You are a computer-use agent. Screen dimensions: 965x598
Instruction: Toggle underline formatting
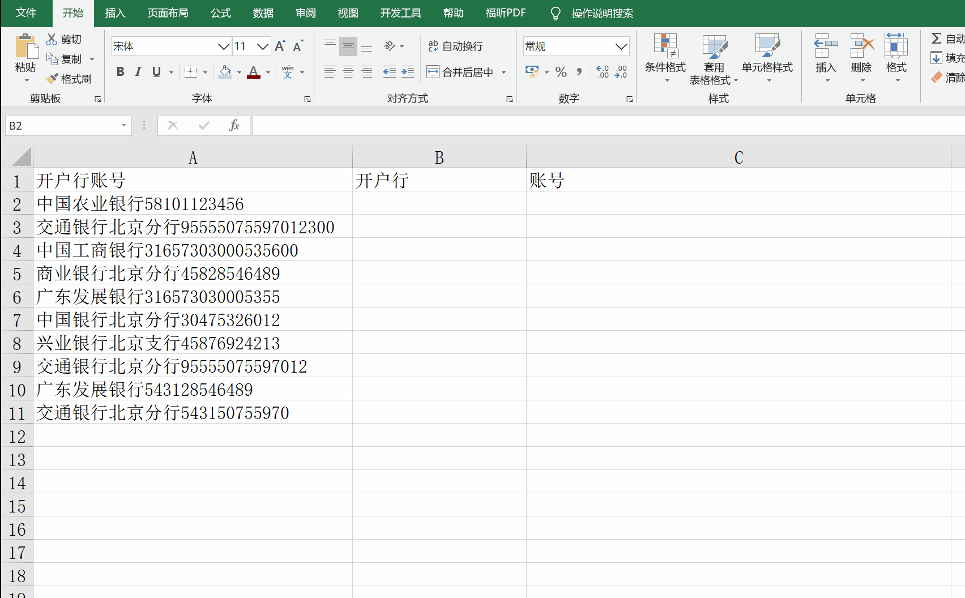coord(156,72)
